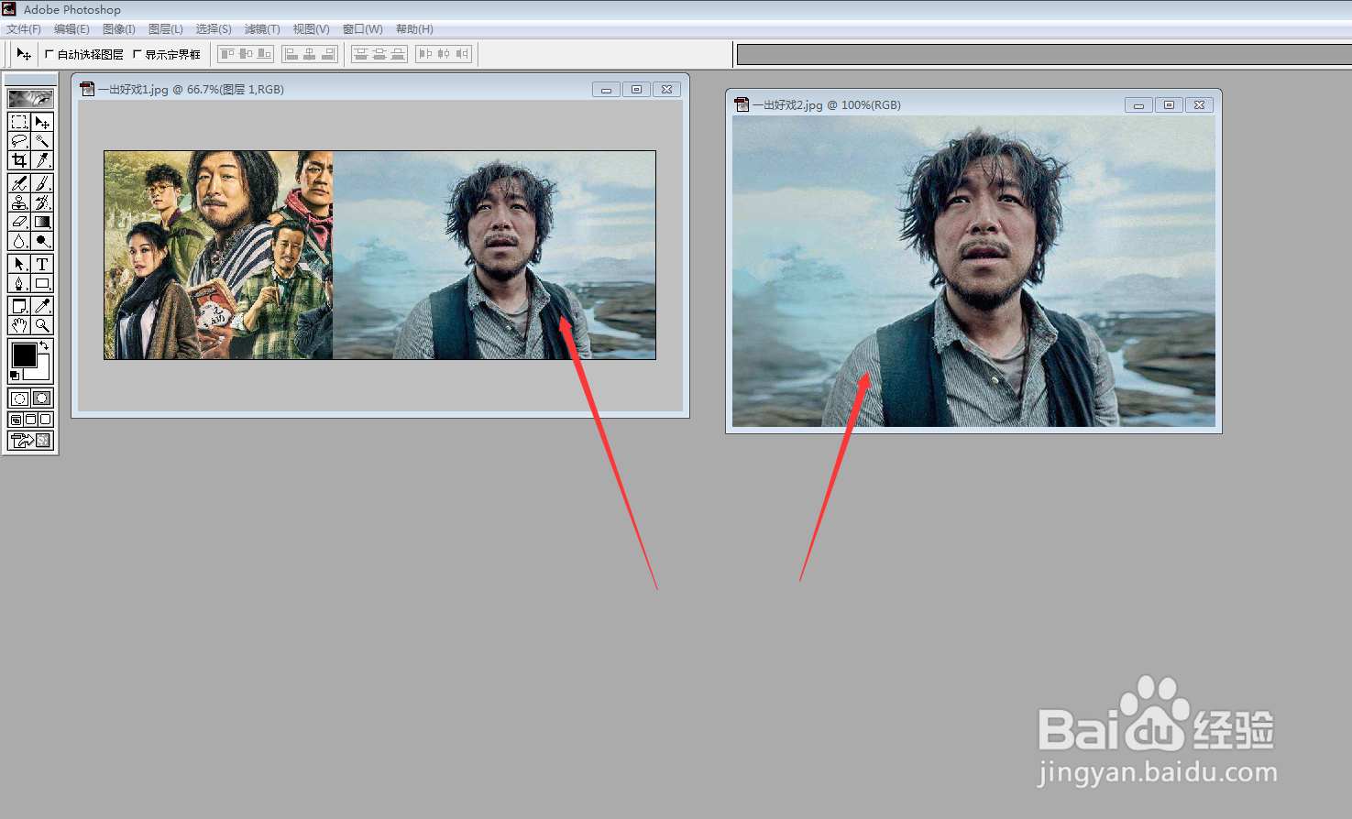Select the Eraser tool
This screenshot has width=1352, height=819.
[19, 222]
